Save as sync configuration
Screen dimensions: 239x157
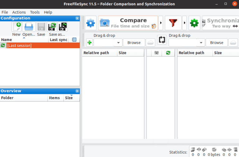(x=52, y=27)
